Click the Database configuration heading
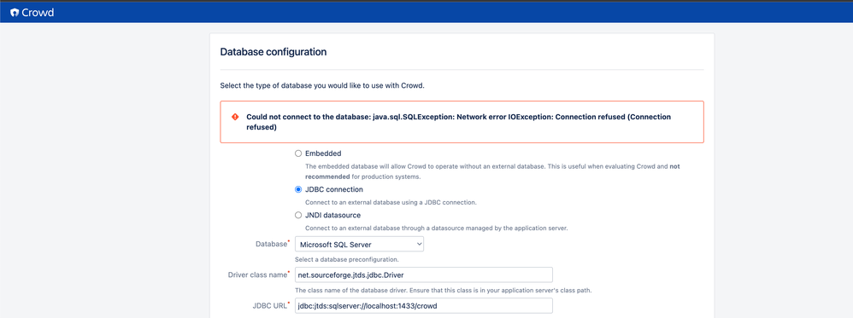Viewport: 853px width, 318px height. point(274,52)
